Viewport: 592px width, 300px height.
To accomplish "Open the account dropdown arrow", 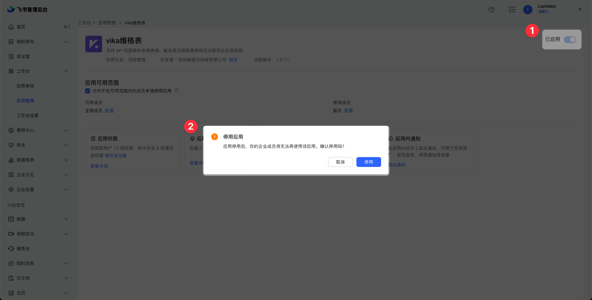I will tap(580, 10).
